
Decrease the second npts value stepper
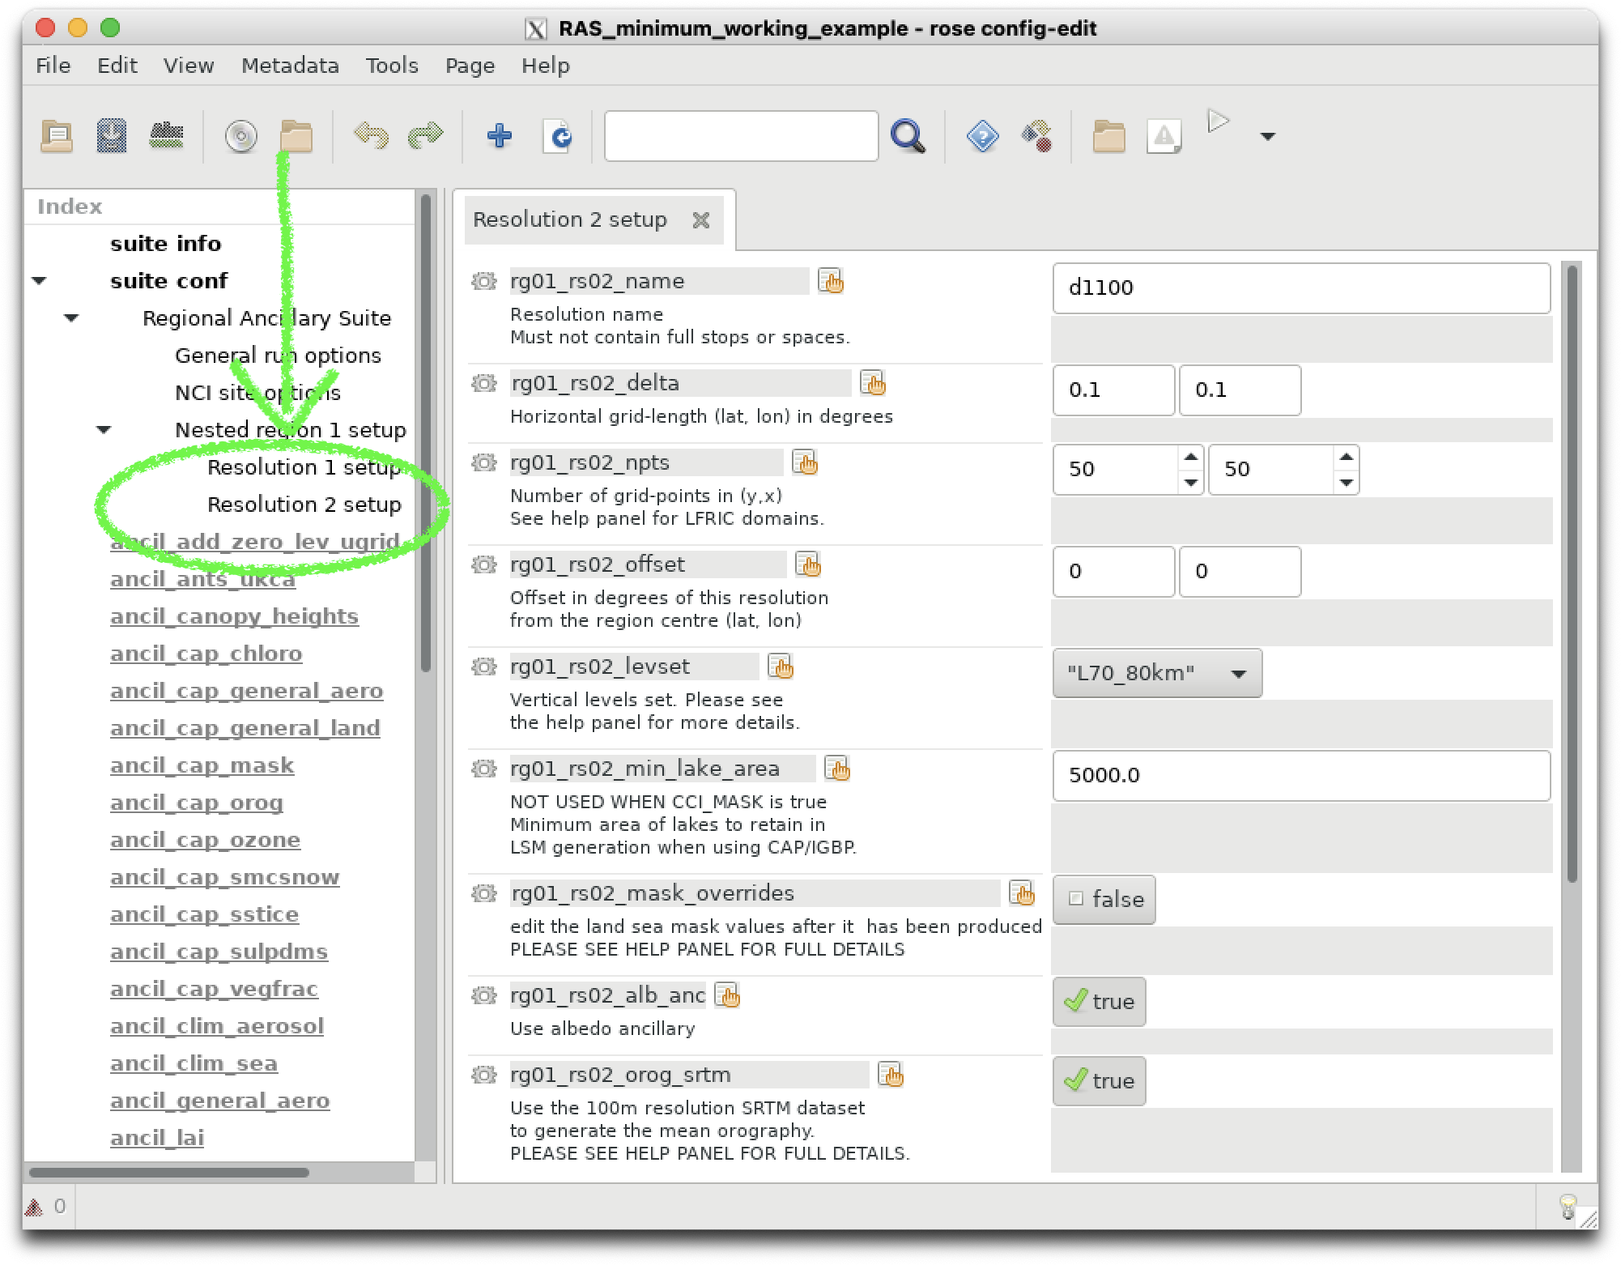(1346, 482)
